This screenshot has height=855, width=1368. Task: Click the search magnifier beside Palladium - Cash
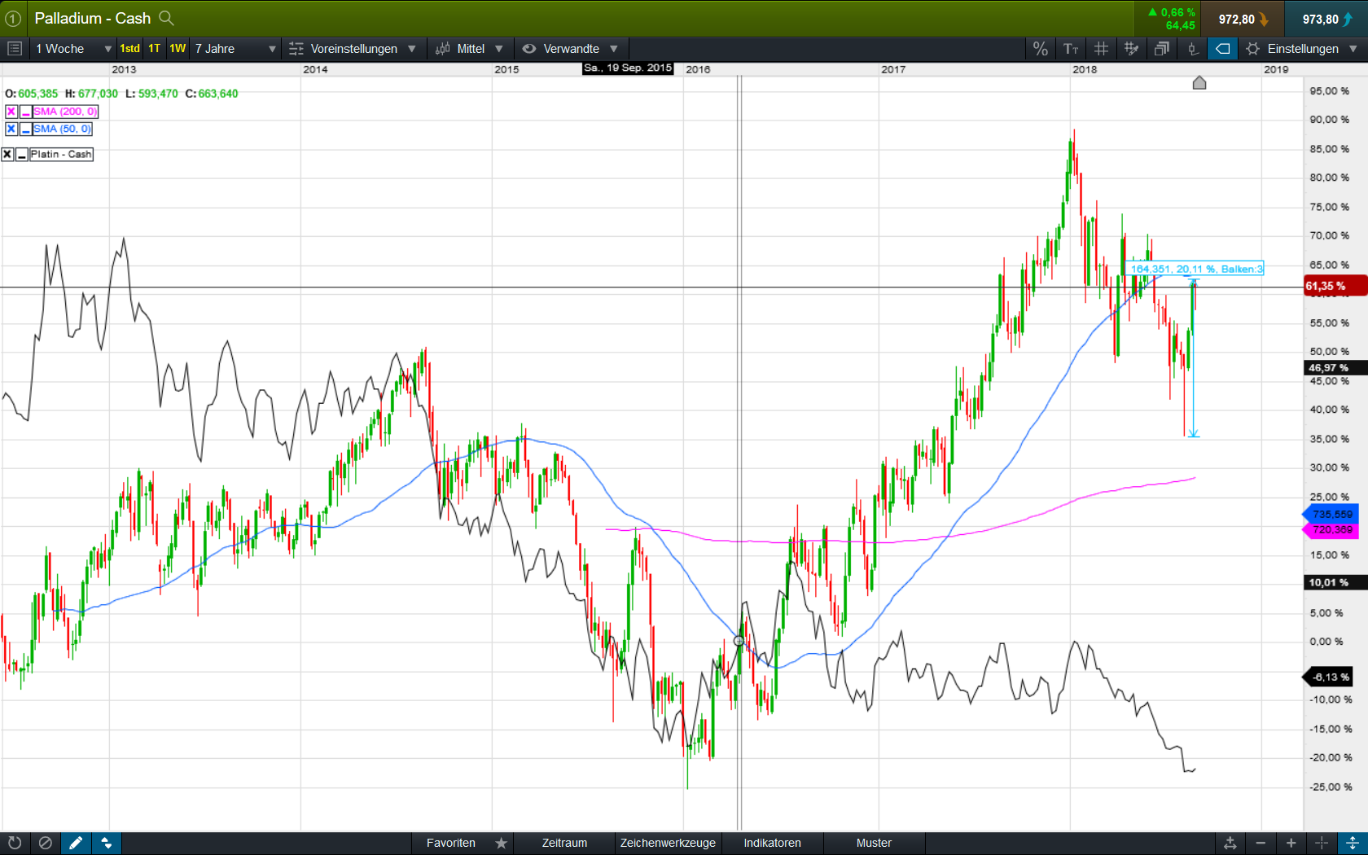[x=166, y=18]
